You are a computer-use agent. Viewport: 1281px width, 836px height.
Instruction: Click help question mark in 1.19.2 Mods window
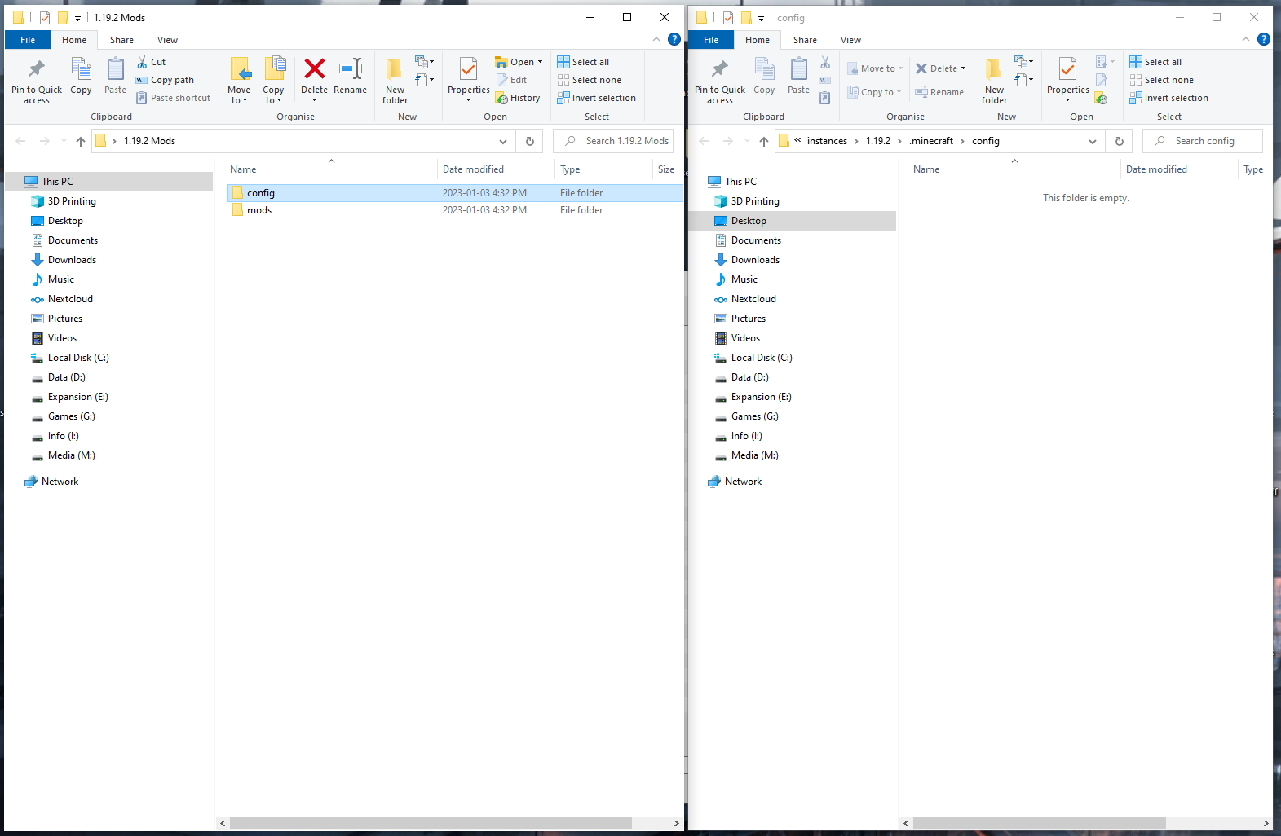pos(674,39)
